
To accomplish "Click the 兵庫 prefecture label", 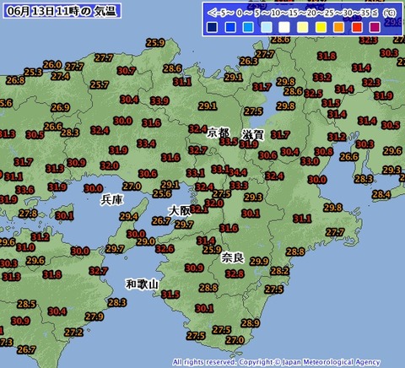I will click(x=112, y=200).
